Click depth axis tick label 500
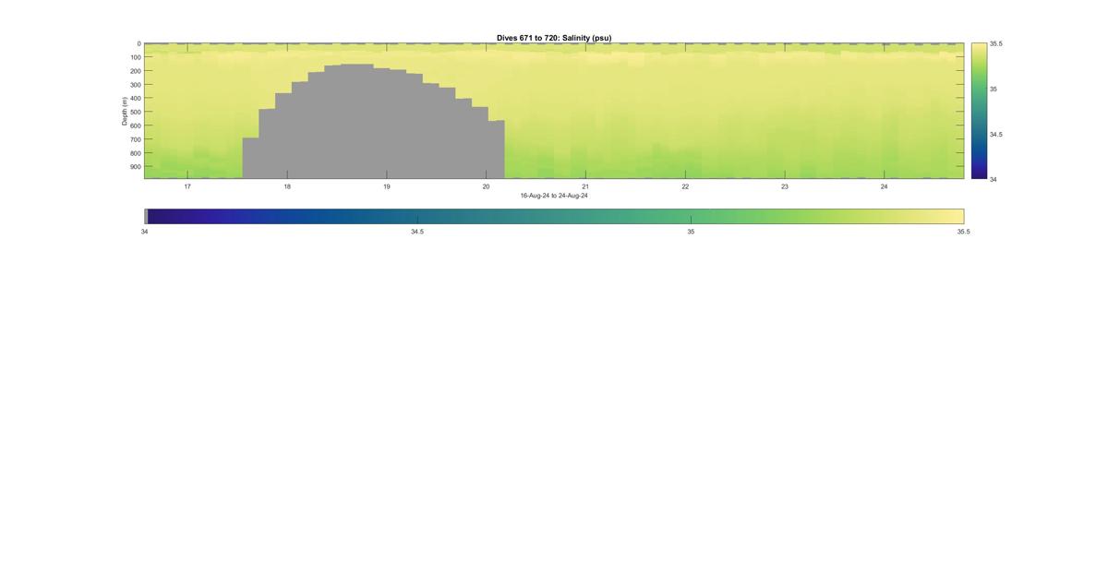1108x574 pixels. coord(135,113)
